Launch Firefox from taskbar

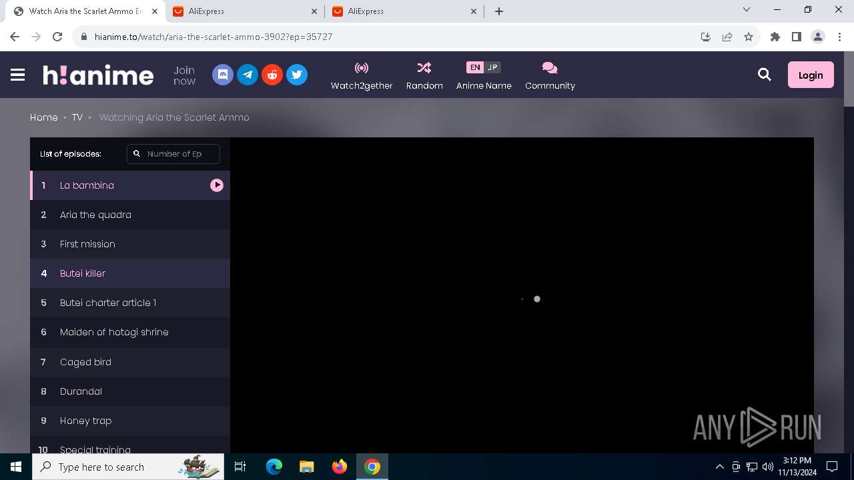(340, 467)
